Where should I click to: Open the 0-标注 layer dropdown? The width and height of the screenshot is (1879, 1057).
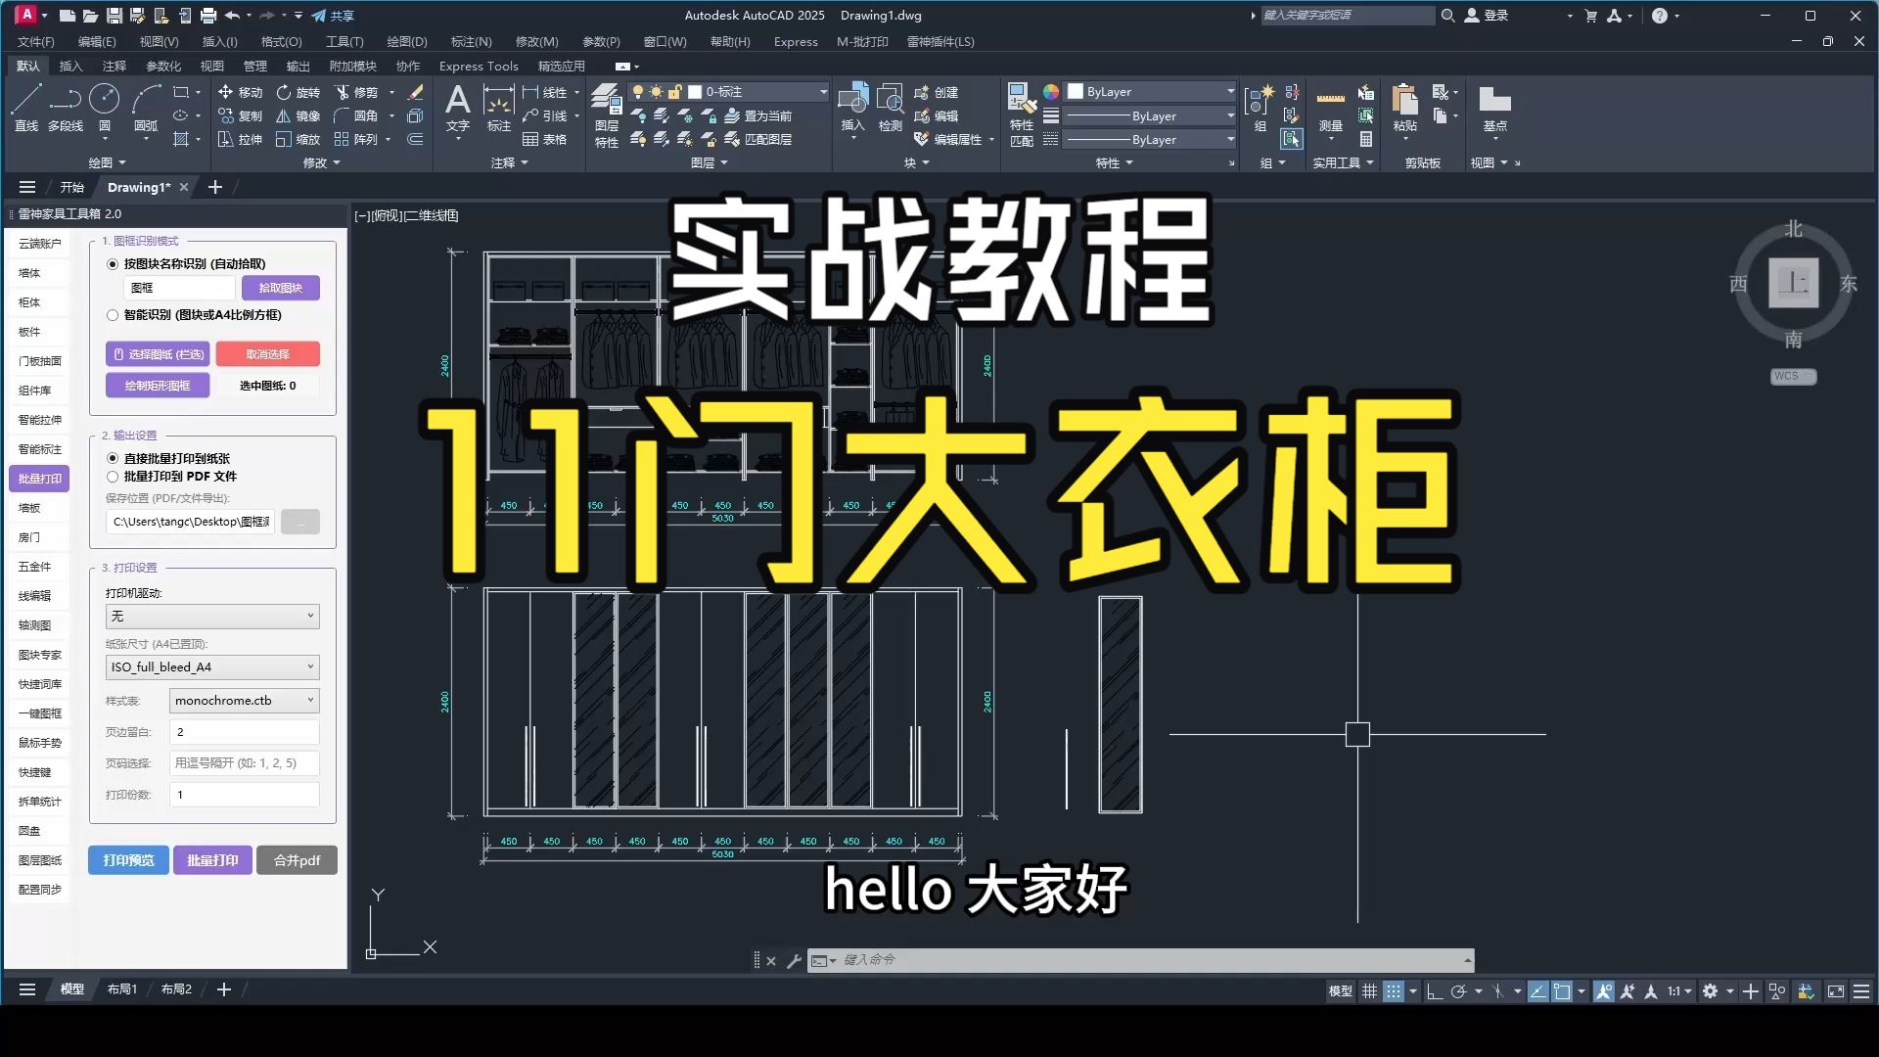729,92
